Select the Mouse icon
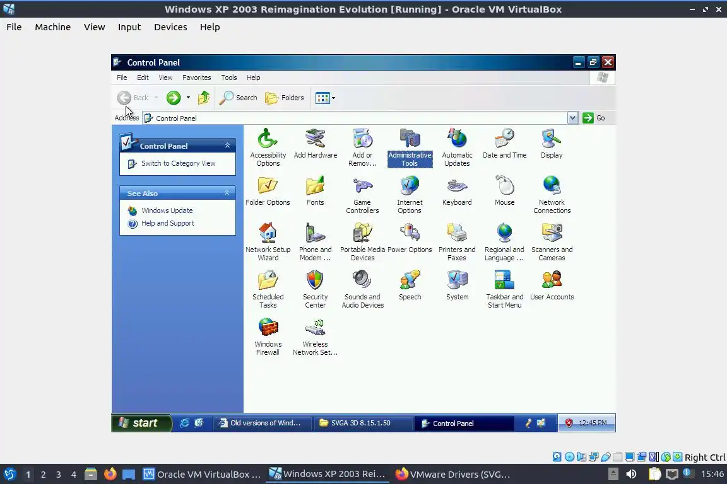The image size is (727, 484). [x=504, y=191]
